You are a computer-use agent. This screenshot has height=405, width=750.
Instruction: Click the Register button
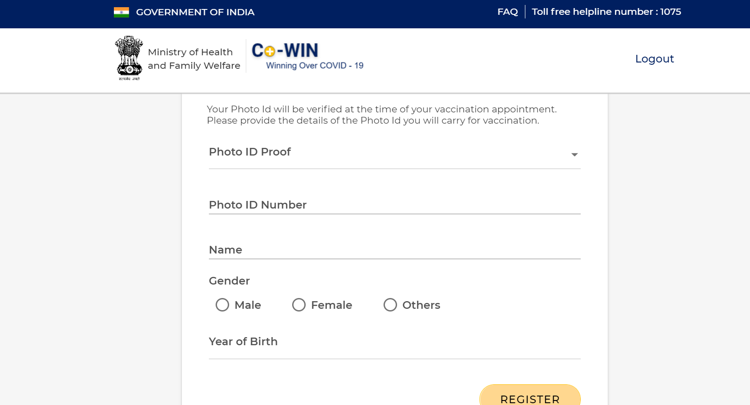[530, 396]
